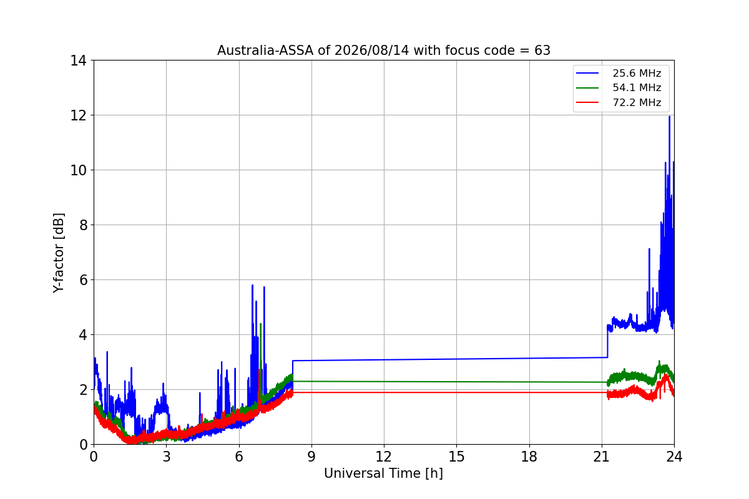Click the green 54.1 MHz legend line
The height and width of the screenshot is (499, 749).
[x=587, y=88]
